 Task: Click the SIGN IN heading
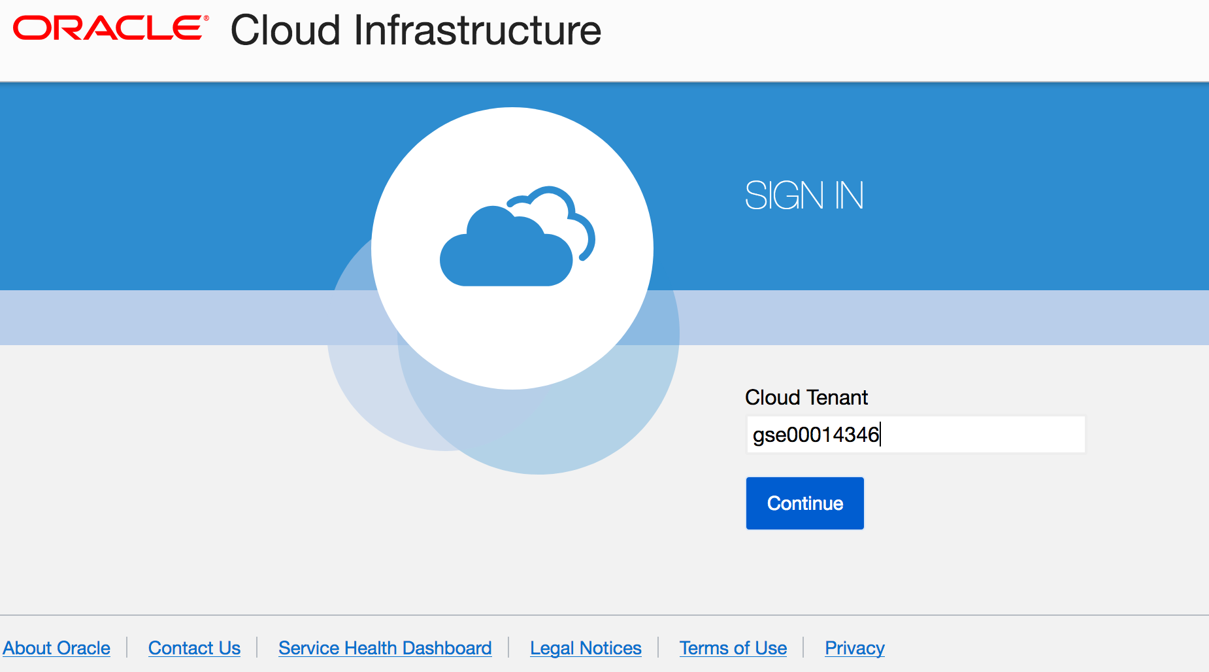click(x=804, y=195)
